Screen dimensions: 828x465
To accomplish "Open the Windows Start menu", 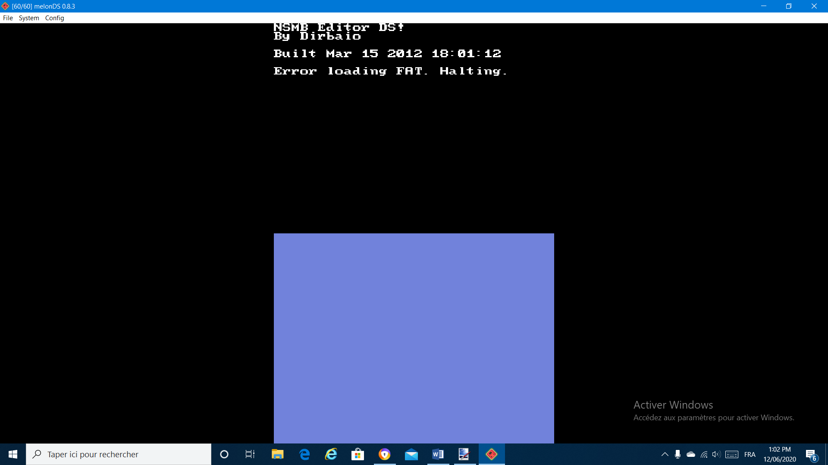I will pyautogui.click(x=13, y=454).
